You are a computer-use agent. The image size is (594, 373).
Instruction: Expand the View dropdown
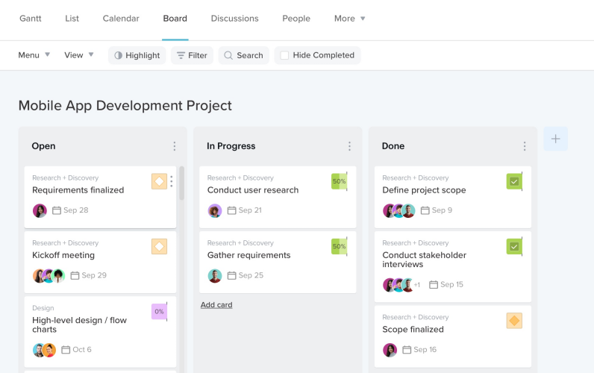(79, 55)
